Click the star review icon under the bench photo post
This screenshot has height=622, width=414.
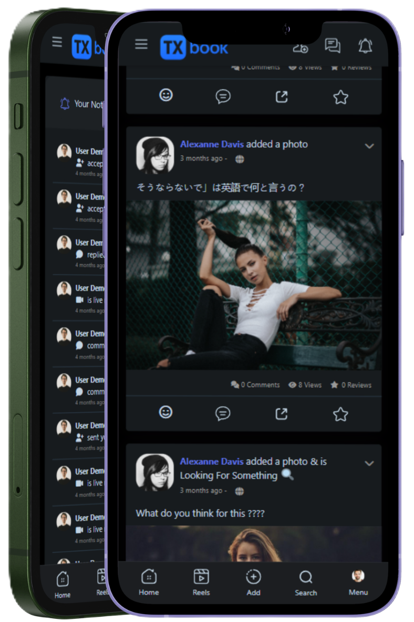pos(340,414)
